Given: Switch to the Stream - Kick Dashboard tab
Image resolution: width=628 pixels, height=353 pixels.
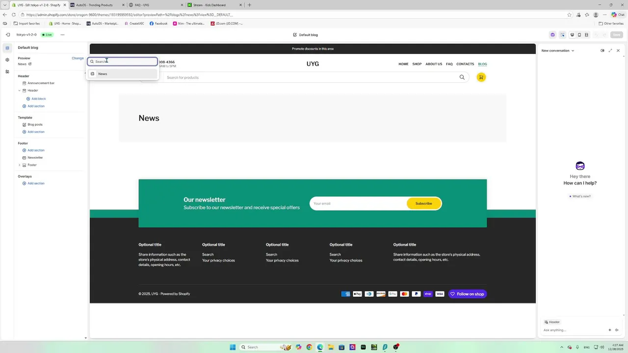Looking at the screenshot, I should [x=214, y=5].
